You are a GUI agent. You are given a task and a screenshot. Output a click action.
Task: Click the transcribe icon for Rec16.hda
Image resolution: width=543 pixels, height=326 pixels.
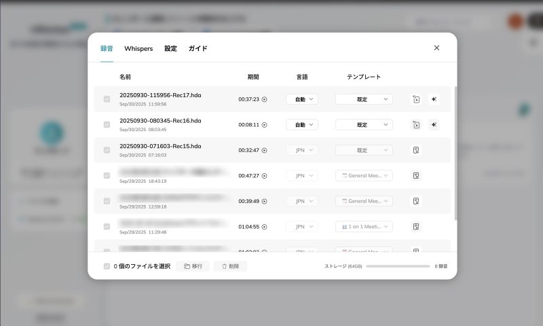click(x=416, y=125)
